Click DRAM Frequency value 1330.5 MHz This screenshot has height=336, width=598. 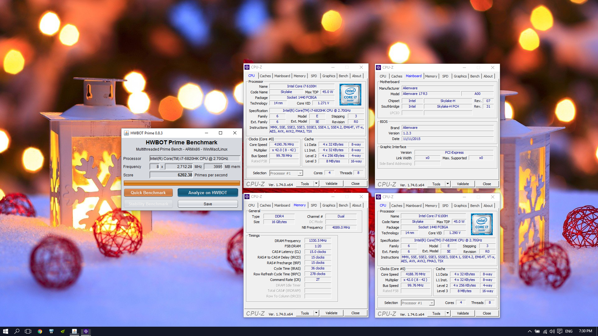pyautogui.click(x=318, y=240)
